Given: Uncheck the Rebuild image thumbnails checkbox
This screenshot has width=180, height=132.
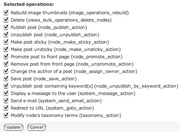Looking at the screenshot, I should point(6,13).
